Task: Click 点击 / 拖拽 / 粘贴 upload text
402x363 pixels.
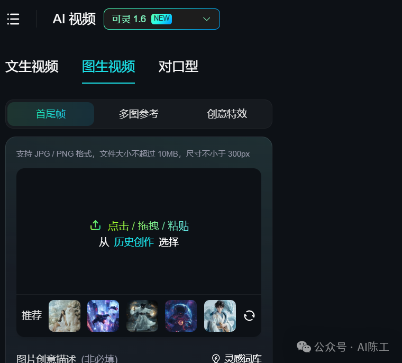Action: 148,226
